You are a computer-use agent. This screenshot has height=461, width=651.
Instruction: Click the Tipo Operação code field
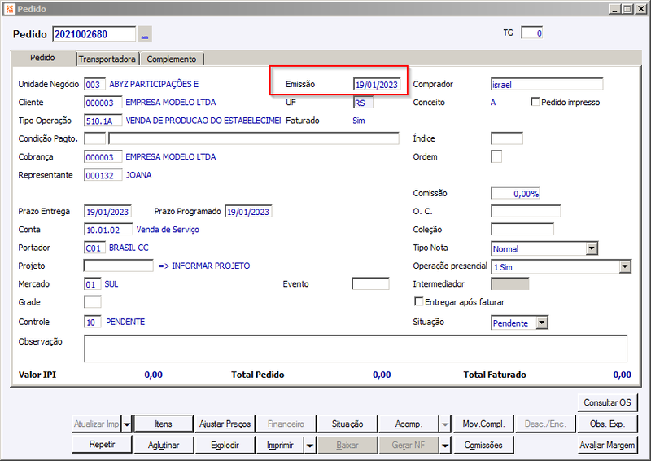point(103,121)
